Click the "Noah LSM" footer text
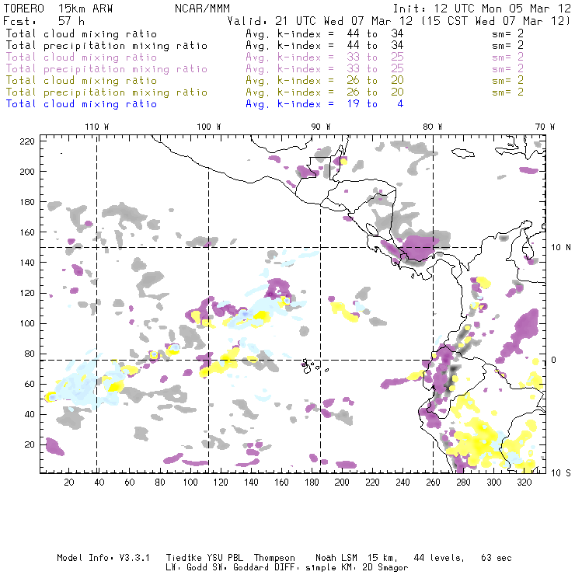 pos(336,558)
